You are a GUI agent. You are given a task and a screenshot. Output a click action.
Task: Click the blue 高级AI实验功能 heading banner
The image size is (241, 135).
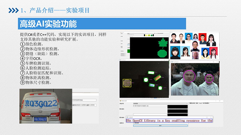coord(102,24)
